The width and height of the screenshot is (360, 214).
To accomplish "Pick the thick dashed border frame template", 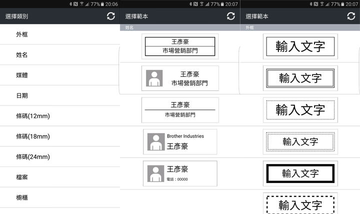I will coord(300,204).
